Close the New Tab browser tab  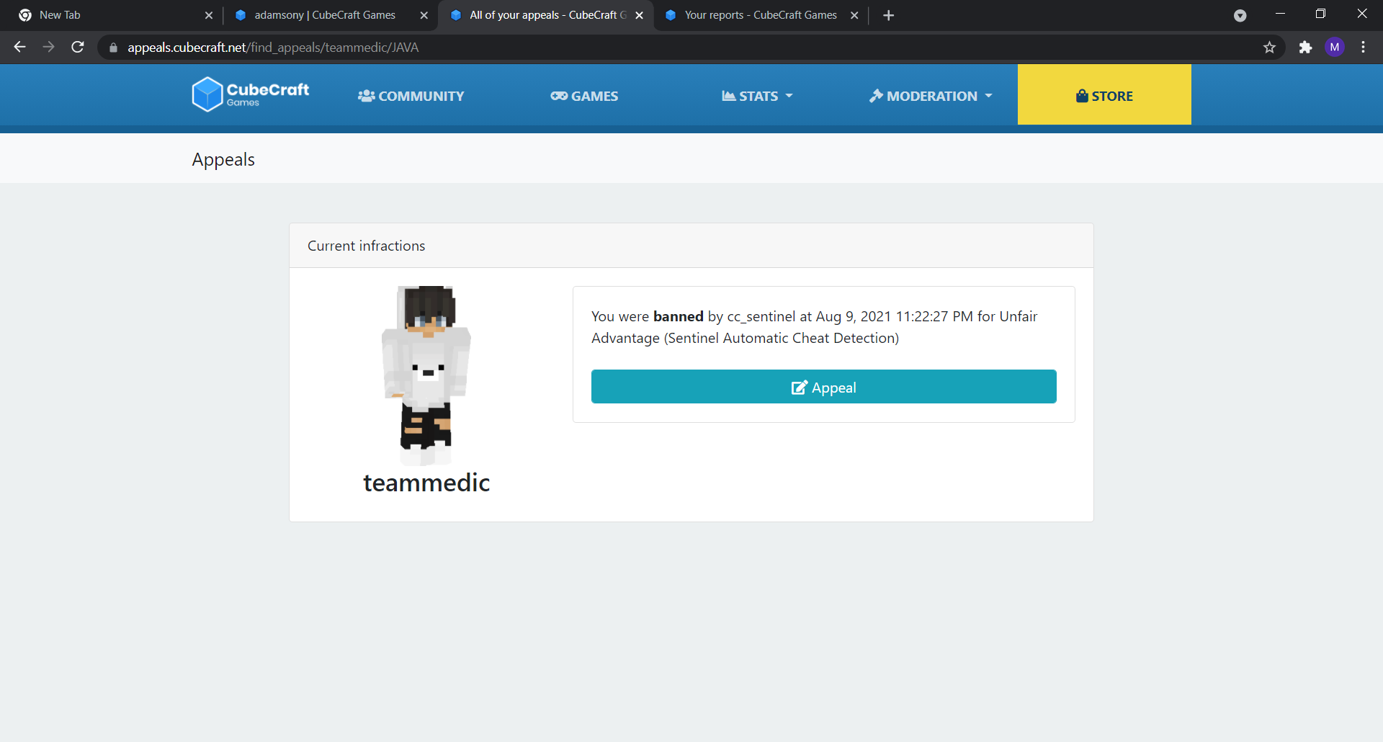tap(209, 15)
